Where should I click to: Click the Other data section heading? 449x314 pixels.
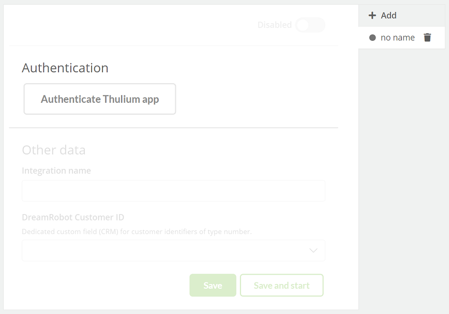tap(54, 150)
